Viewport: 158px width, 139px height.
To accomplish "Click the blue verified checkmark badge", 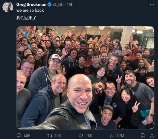I will click(50, 4).
